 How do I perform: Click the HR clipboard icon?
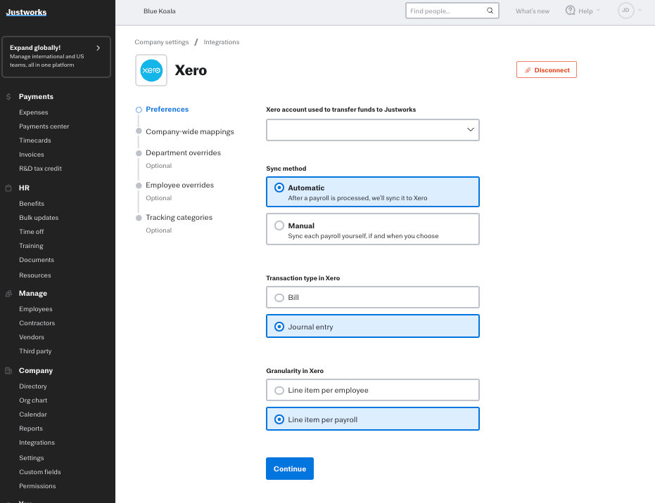(8, 188)
